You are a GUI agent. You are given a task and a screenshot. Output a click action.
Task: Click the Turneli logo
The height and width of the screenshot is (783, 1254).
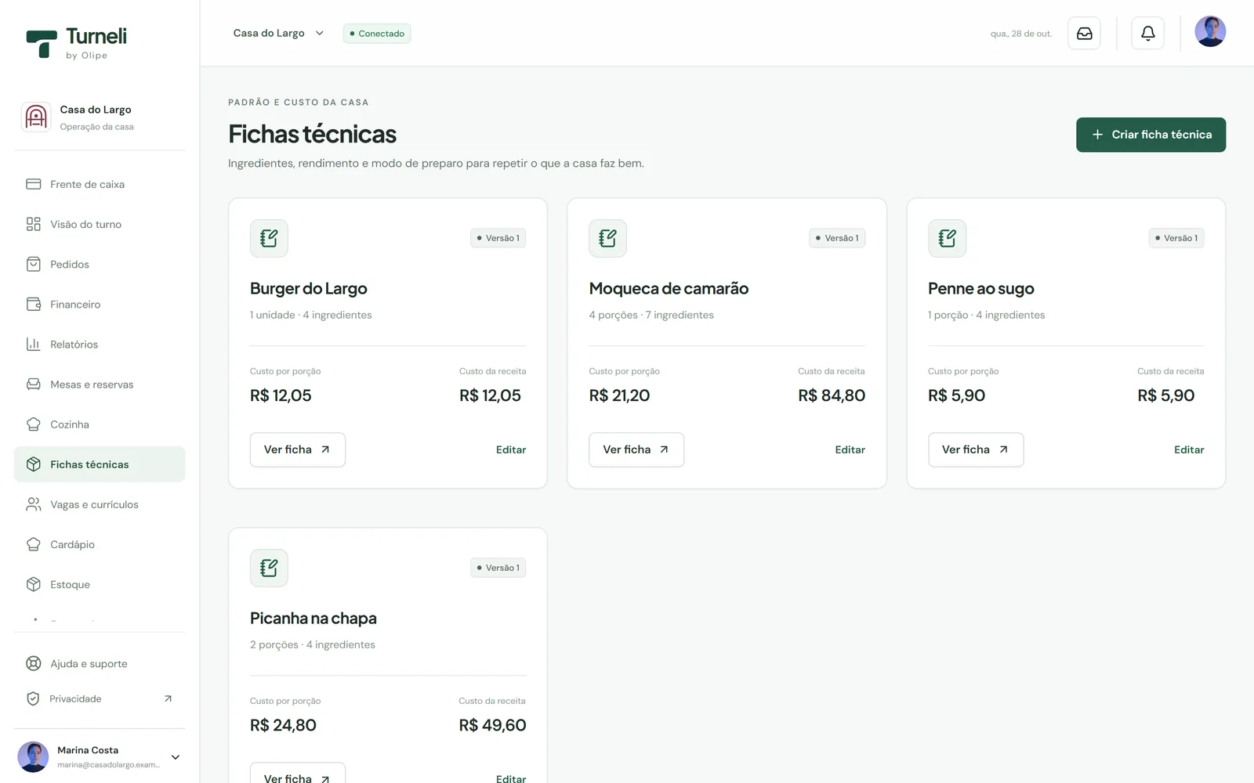tap(77, 43)
